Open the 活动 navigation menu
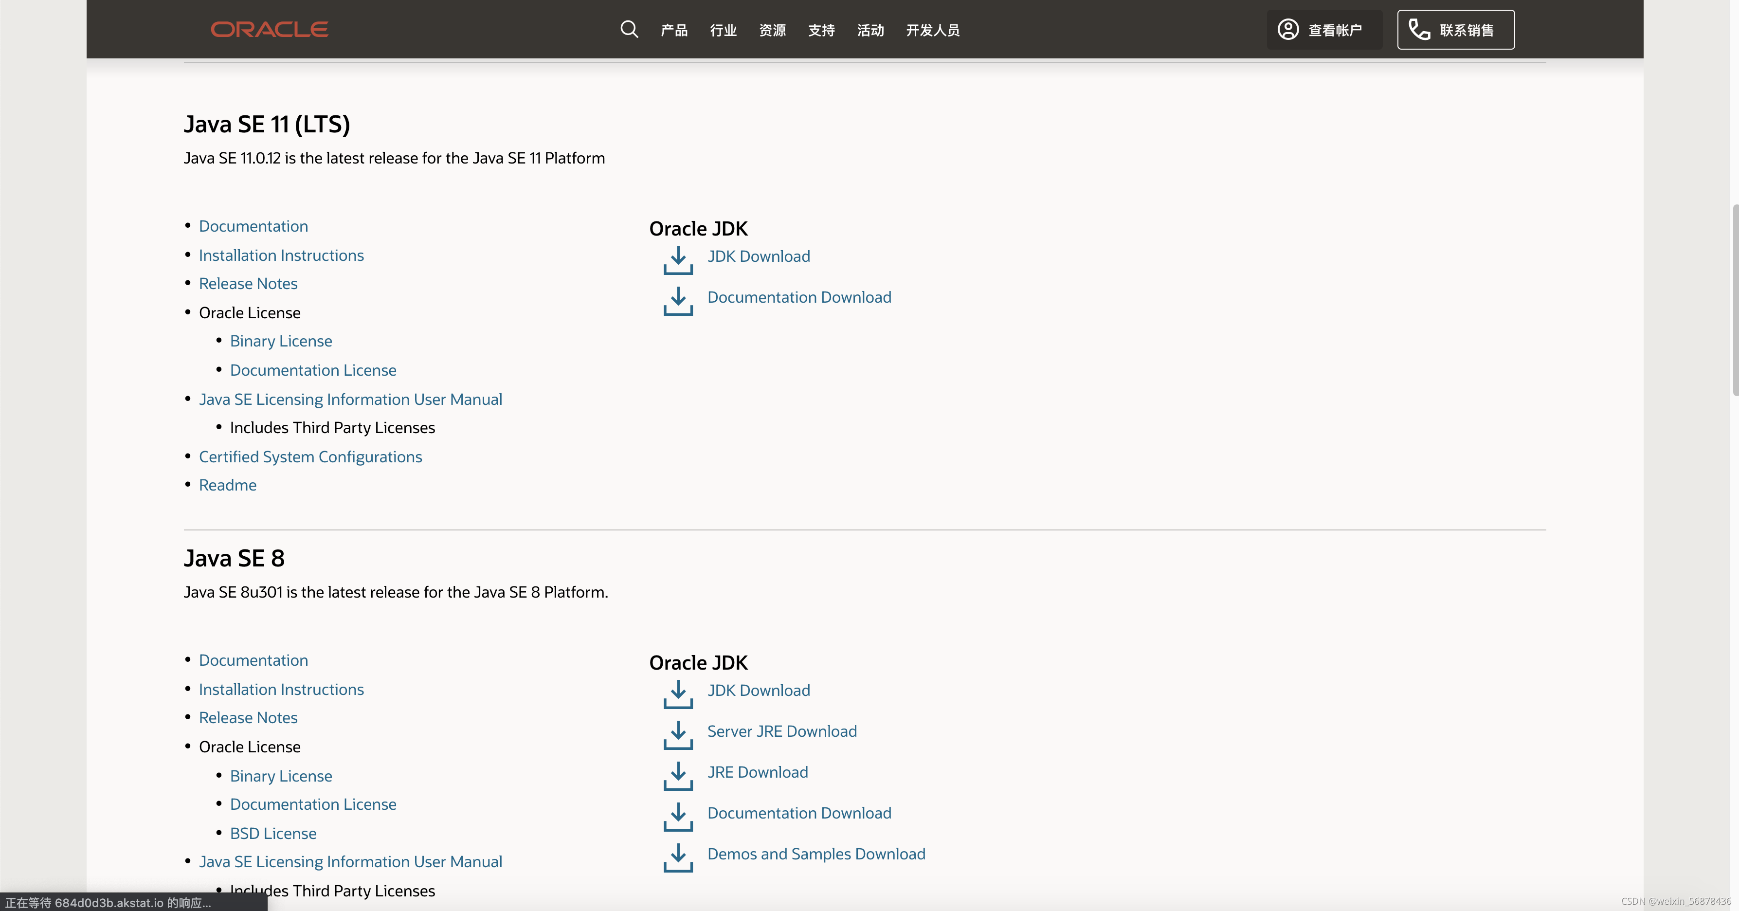Screen dimensions: 1739x911 click(x=870, y=30)
